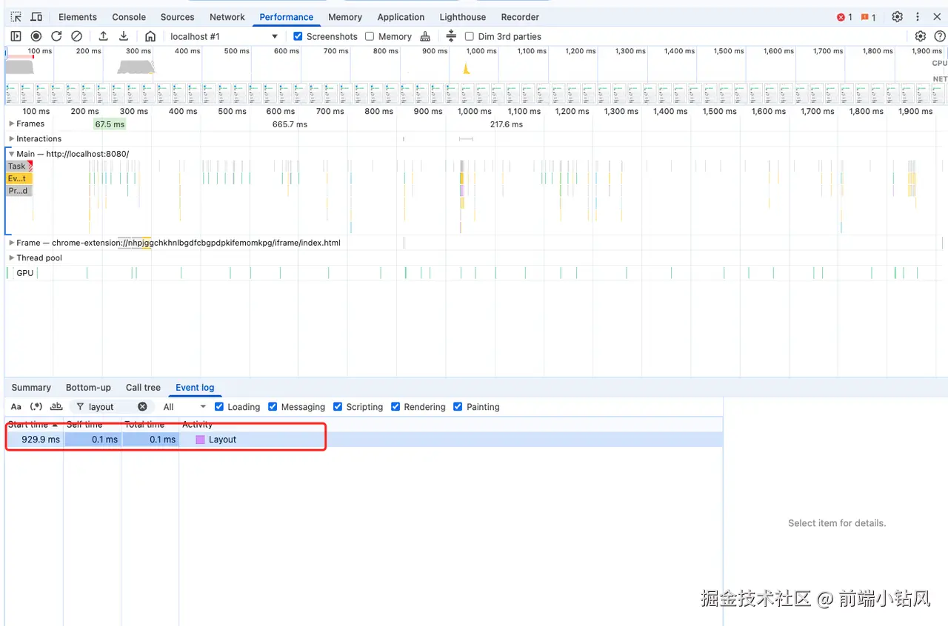Expand the Frames track
948x626 pixels.
[x=11, y=124]
